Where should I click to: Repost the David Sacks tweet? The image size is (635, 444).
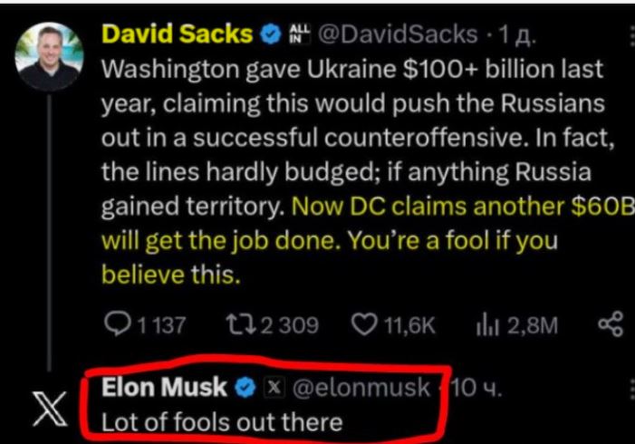pos(240,325)
